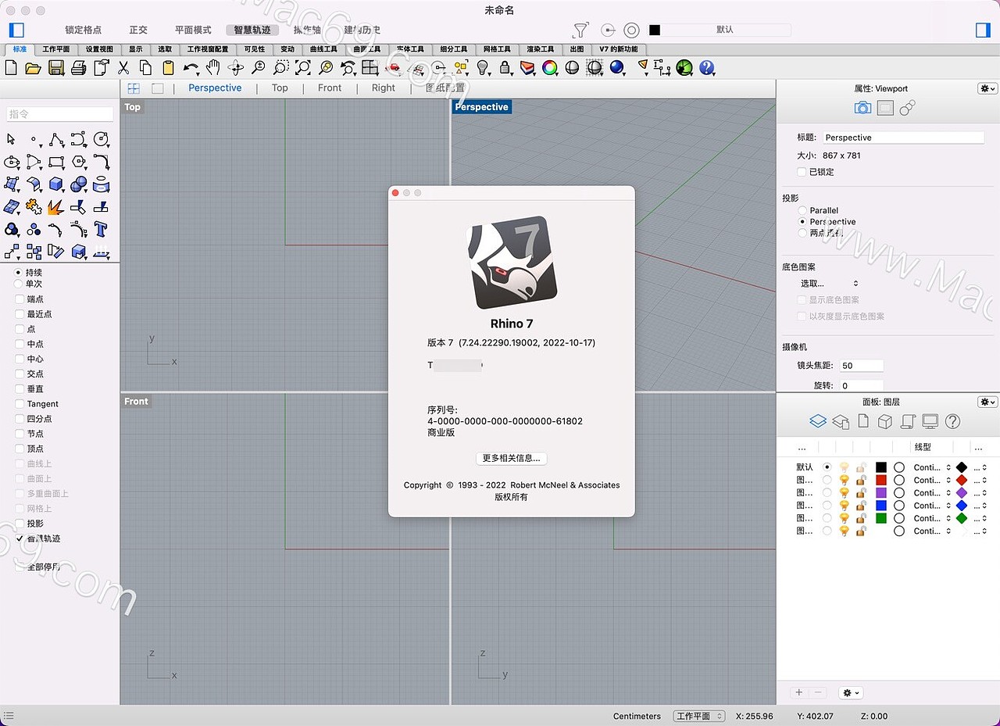The image size is (1000, 726).
Task: Add a new layer with the plus button
Action: coord(798,692)
